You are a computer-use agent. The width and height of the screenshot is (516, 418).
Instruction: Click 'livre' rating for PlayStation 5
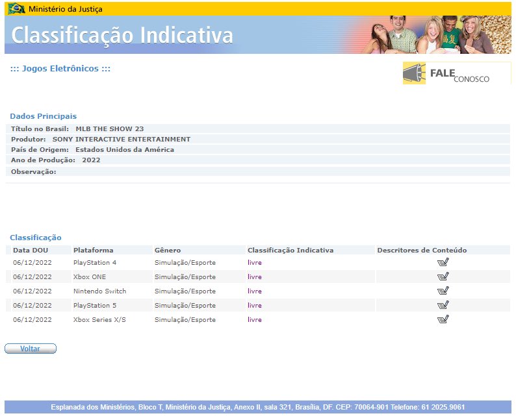point(255,305)
